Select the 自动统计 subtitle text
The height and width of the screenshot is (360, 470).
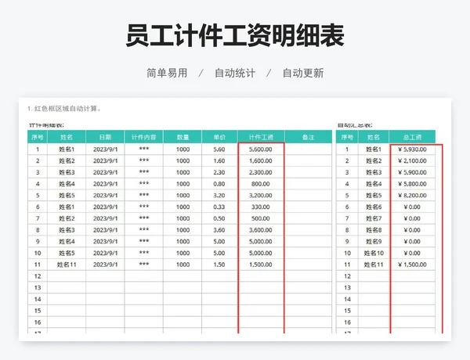pos(235,73)
